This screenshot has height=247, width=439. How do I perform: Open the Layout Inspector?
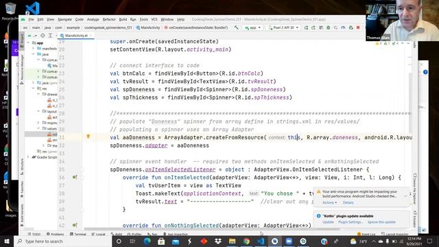[x=395, y=234]
